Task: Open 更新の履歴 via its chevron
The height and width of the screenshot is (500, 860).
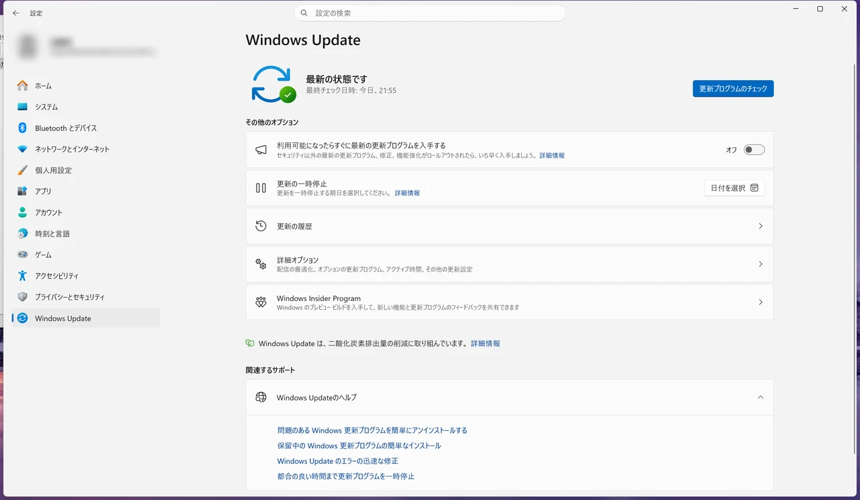Action: click(x=761, y=226)
